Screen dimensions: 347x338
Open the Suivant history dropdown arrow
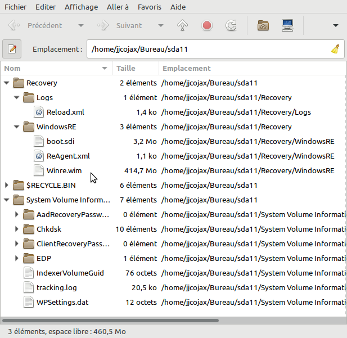click(x=161, y=26)
